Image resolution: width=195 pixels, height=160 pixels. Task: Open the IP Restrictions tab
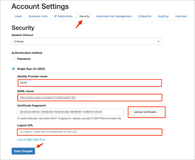pos(63,16)
